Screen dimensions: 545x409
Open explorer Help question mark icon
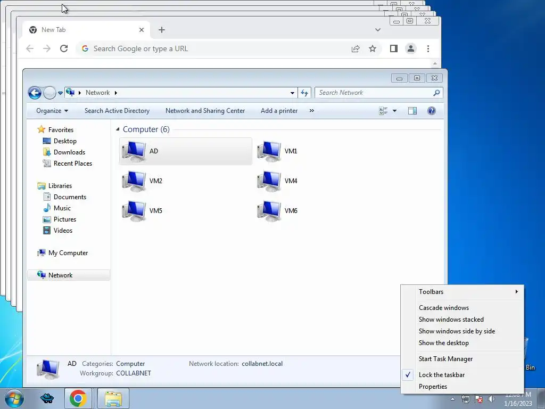[x=431, y=111]
